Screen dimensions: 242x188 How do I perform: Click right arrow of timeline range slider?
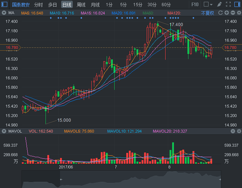click(x=220, y=179)
